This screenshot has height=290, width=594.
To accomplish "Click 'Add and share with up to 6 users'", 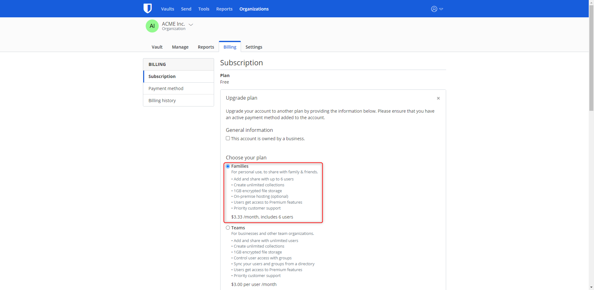I will coord(264,179).
